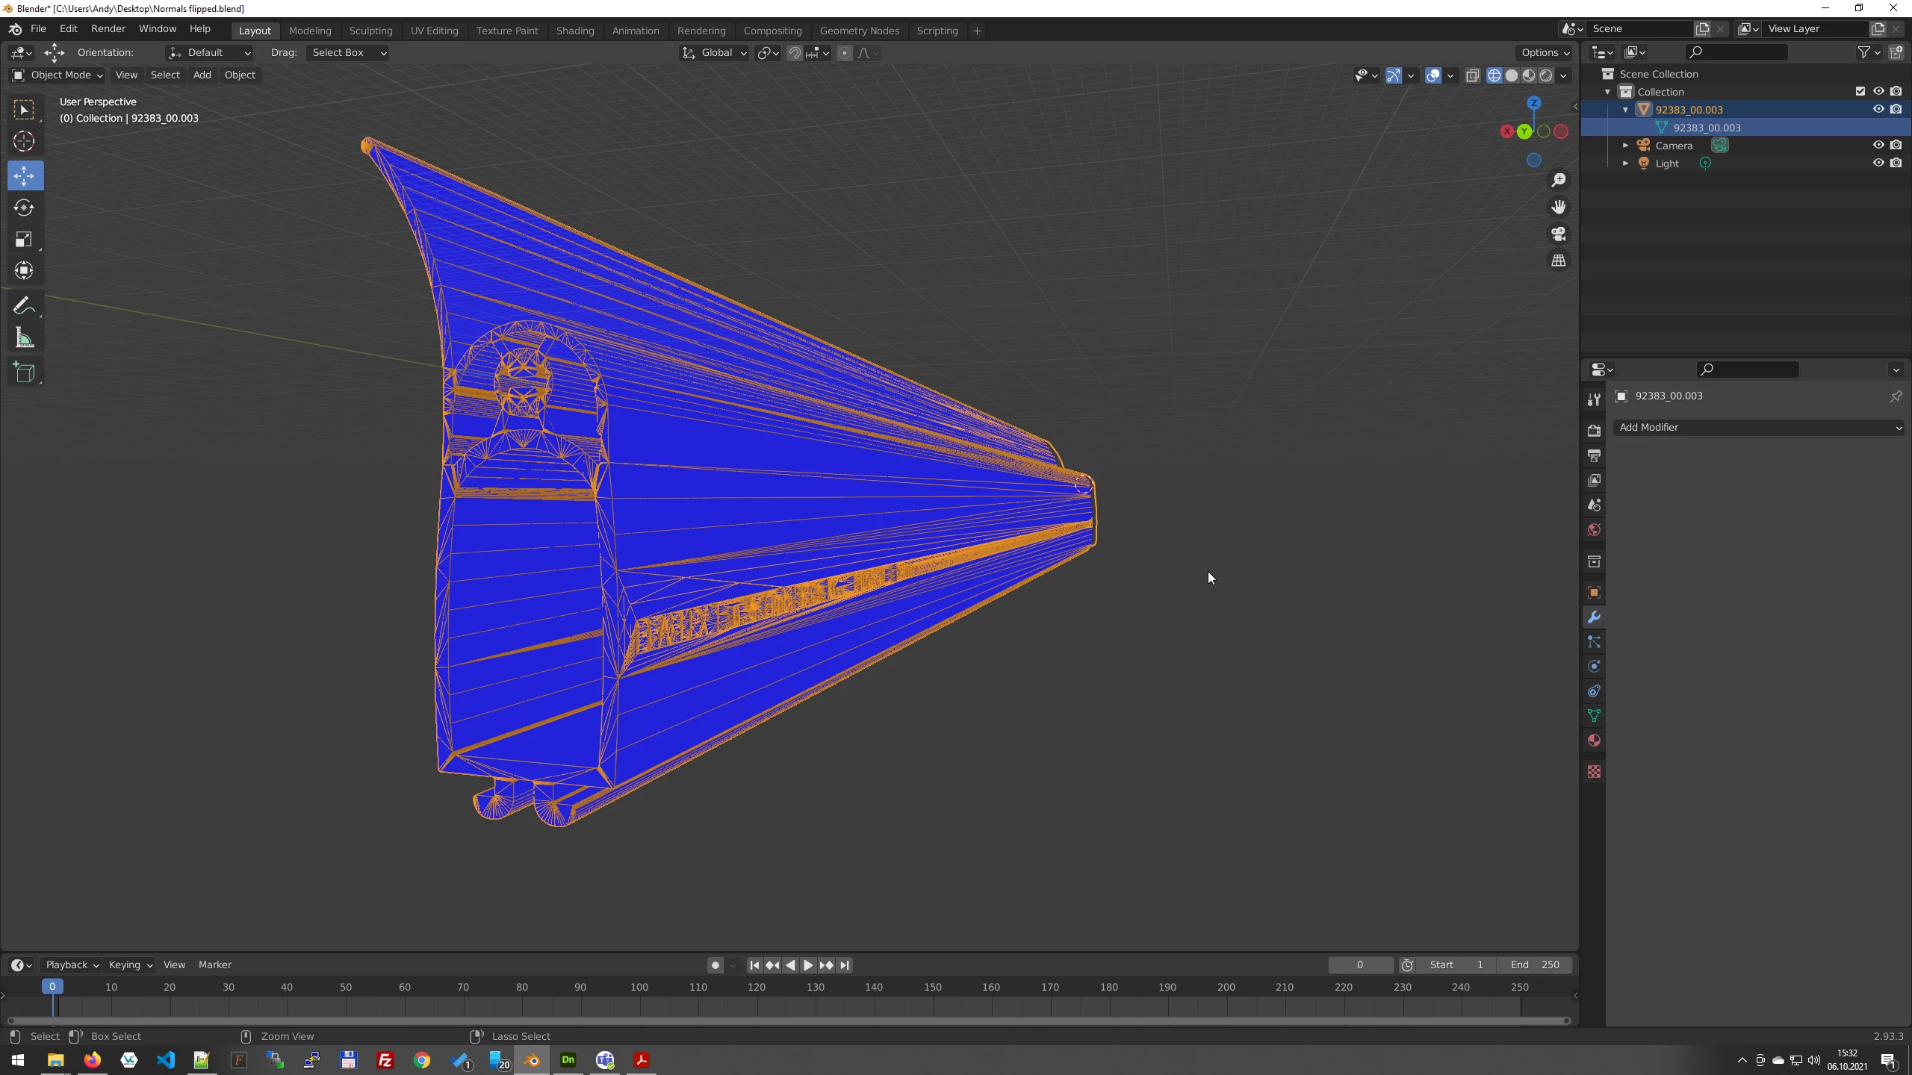
Task: Open the Render menu
Action: coord(108,28)
